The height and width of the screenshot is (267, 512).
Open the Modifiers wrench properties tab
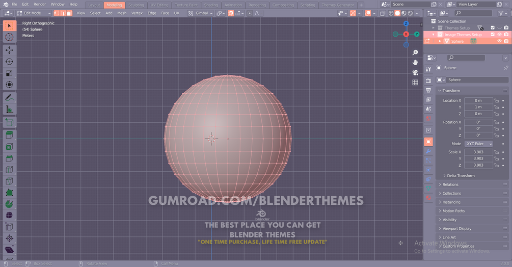click(428, 151)
